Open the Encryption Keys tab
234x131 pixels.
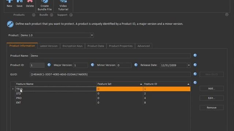[72, 46]
